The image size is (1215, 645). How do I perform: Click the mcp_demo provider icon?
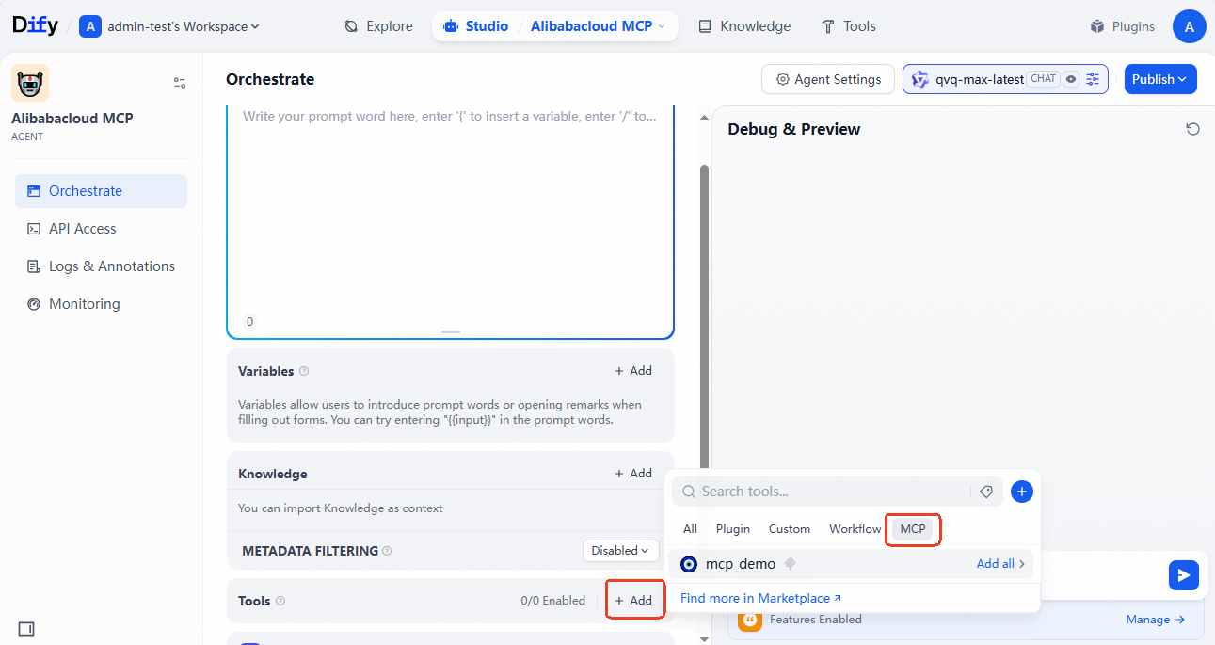(689, 564)
